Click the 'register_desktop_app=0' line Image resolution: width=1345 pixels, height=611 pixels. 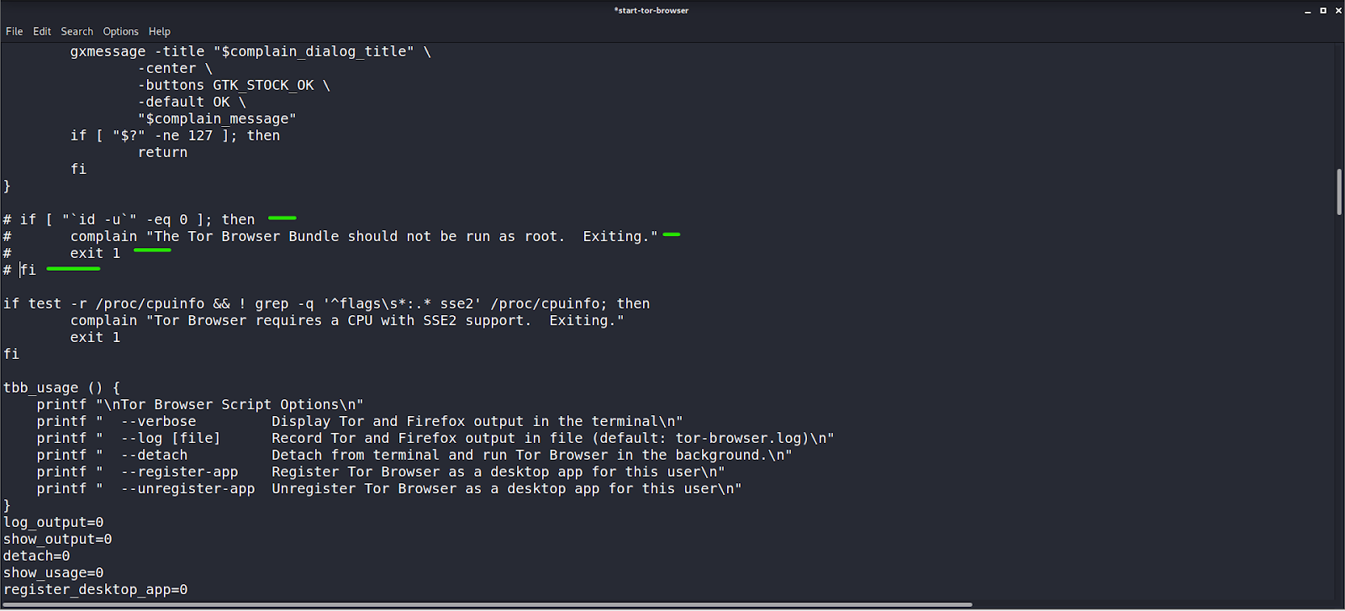point(95,589)
